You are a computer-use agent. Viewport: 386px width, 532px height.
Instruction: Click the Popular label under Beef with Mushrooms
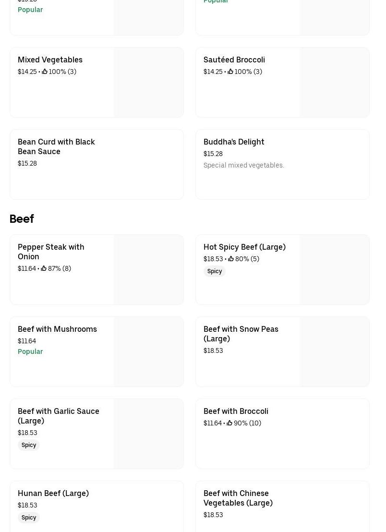pos(30,351)
